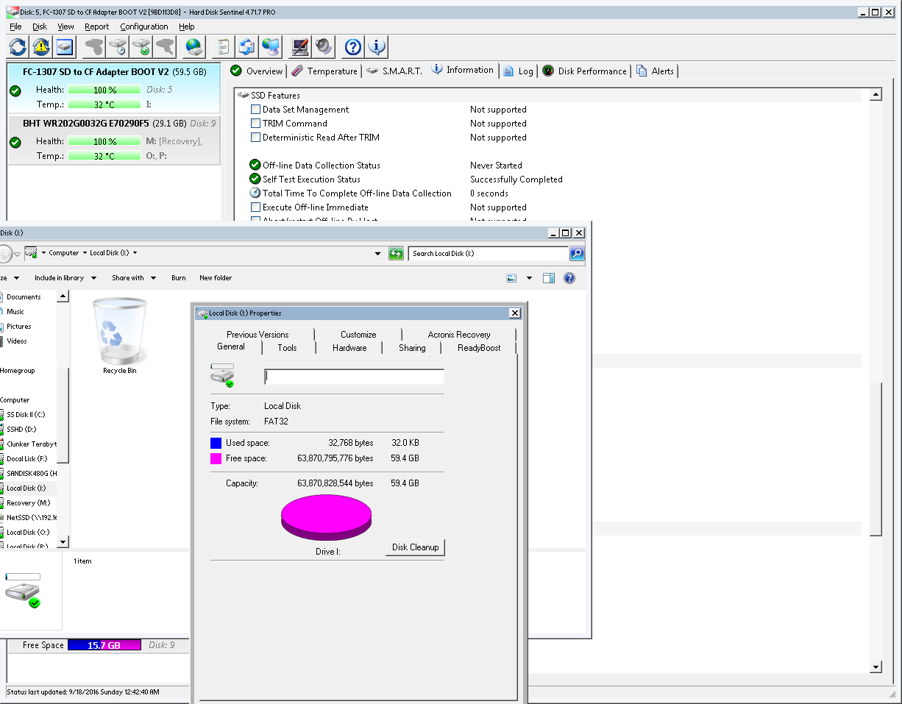Click New folder in Explorer toolbar
This screenshot has width=902, height=704.
point(216,278)
